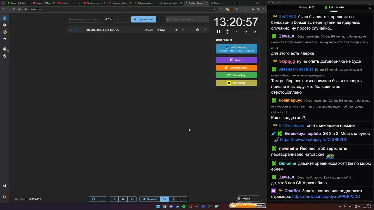This screenshot has height=210, width=374.
Task: Toggle the percent display button
Action: pos(165,199)
